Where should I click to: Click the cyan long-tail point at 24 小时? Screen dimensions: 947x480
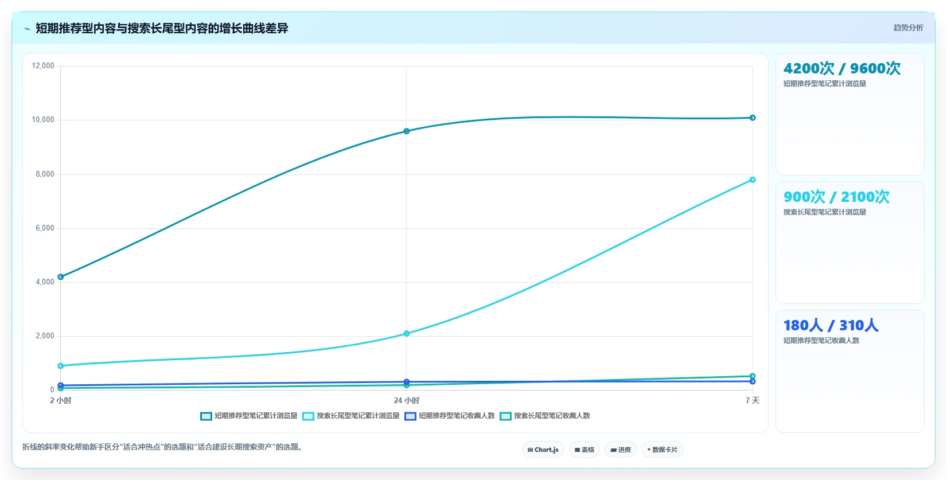pos(407,333)
